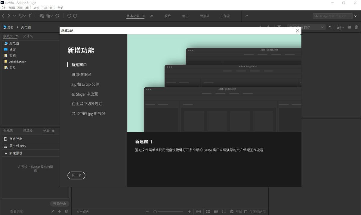Switch to the 收藏夹 panel tab
The width and height of the screenshot is (361, 215).
click(8, 36)
